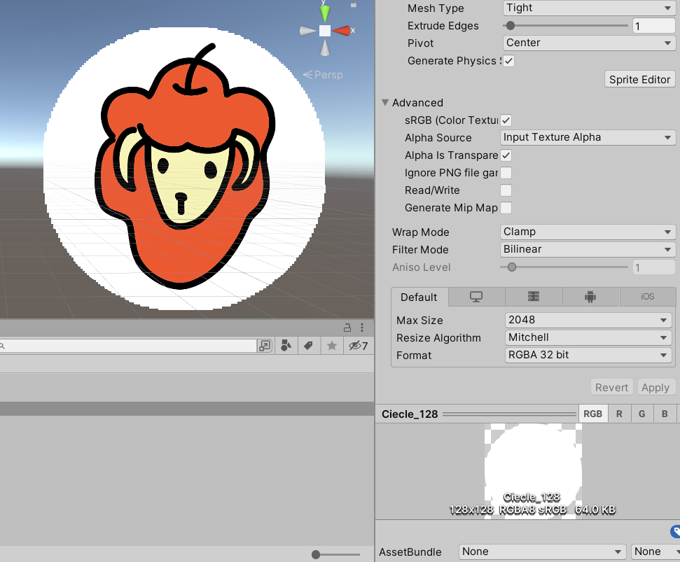Click the red X axis cone on scene gizmo
680x562 pixels.
(x=341, y=31)
